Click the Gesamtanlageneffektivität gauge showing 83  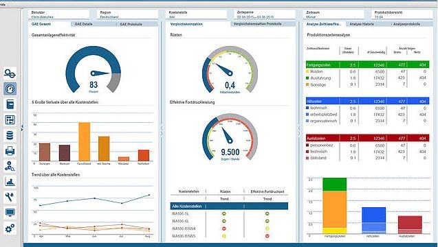point(94,69)
